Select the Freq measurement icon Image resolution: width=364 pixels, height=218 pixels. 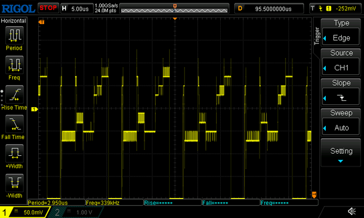(15, 64)
